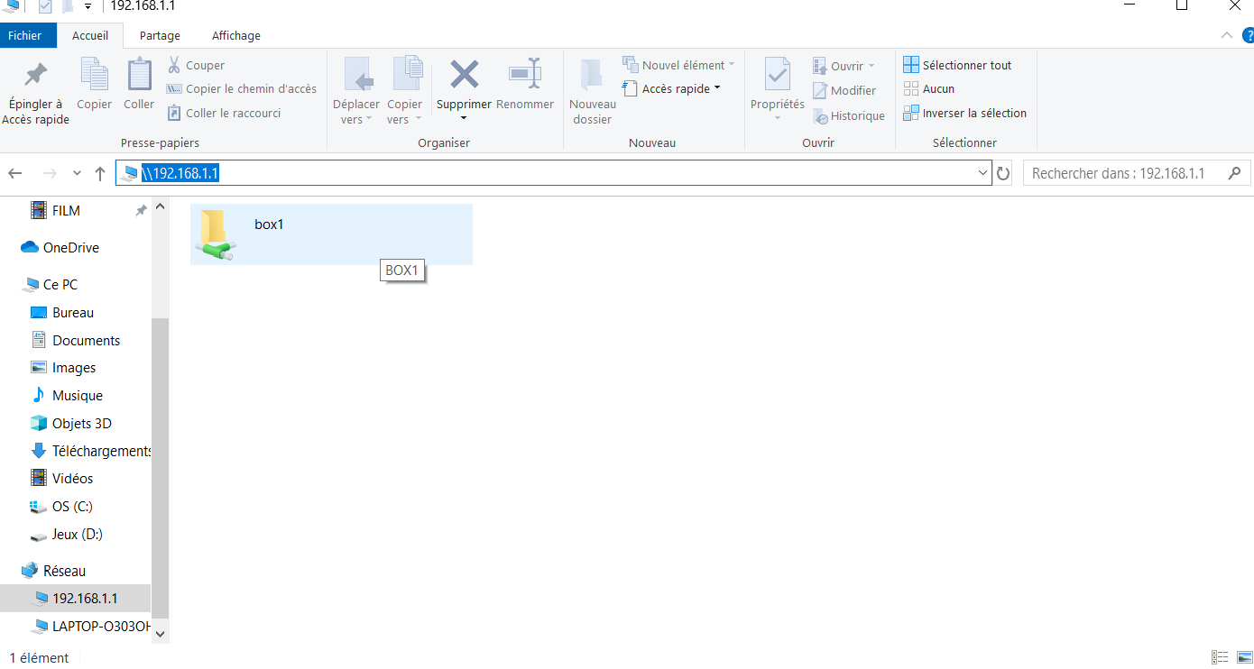This screenshot has width=1254, height=669.
Task: Click Inverser la sélection
Action: [x=973, y=113]
